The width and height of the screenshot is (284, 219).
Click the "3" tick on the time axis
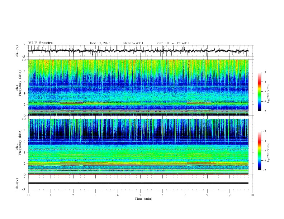pos(95,195)
